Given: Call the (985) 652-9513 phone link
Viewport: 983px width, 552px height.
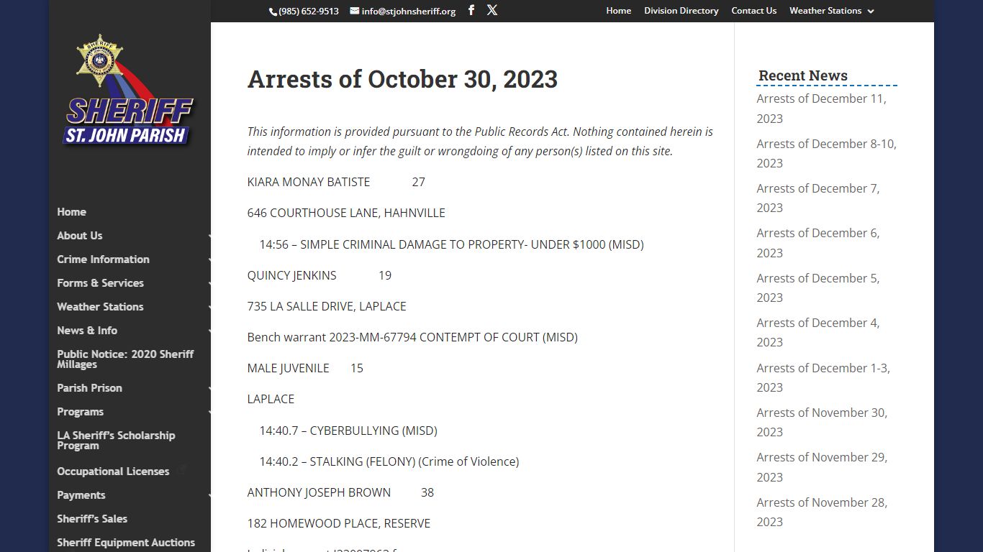Looking at the screenshot, I should pos(309,11).
